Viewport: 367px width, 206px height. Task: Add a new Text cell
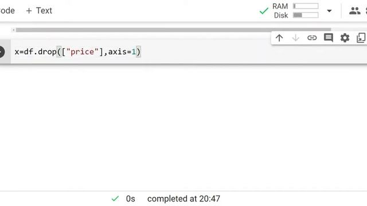click(x=39, y=11)
